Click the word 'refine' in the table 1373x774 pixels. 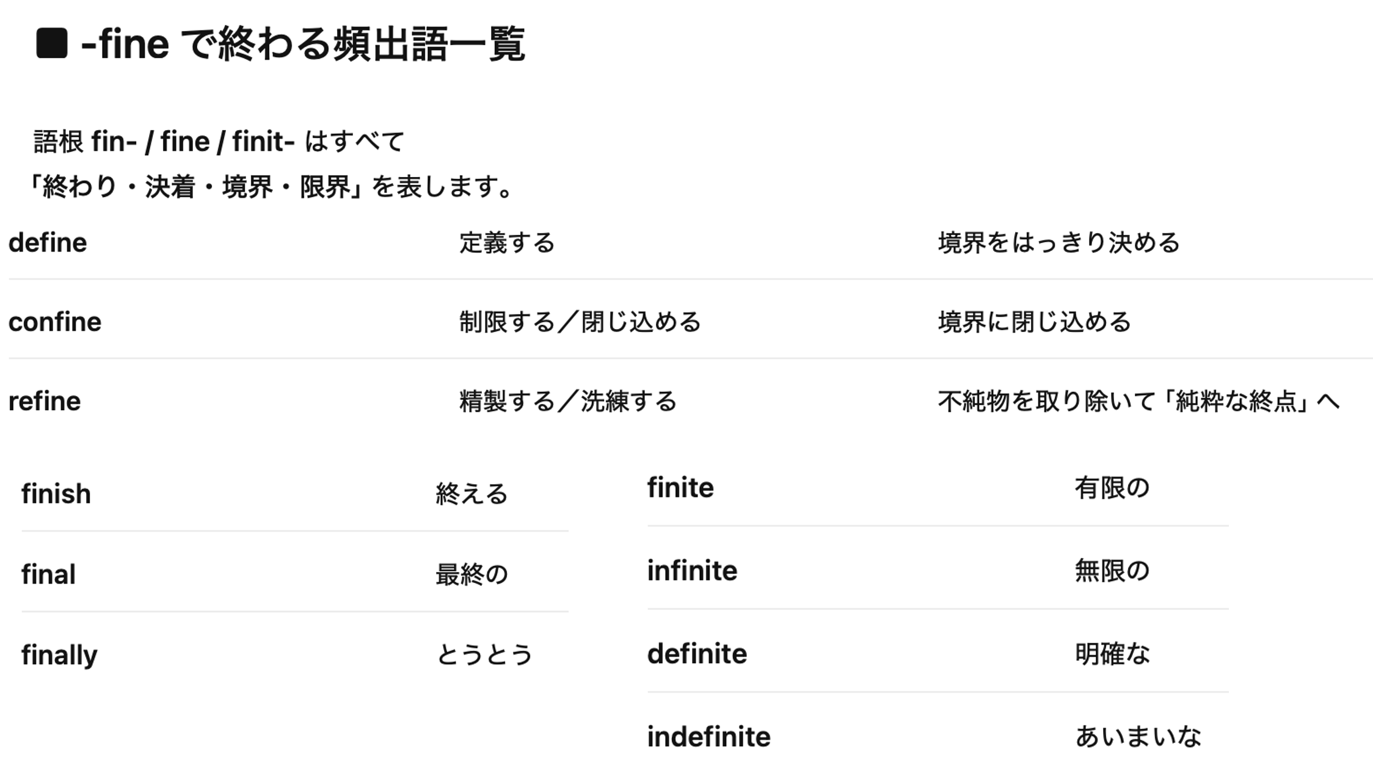click(x=45, y=402)
